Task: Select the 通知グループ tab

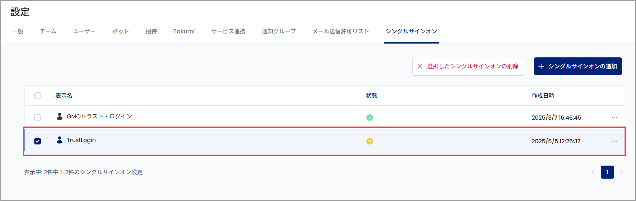Action: (x=279, y=31)
